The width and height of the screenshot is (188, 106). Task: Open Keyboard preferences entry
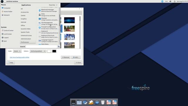(x=48, y=32)
